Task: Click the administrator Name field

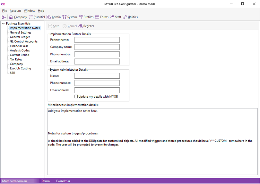Action: (97, 76)
